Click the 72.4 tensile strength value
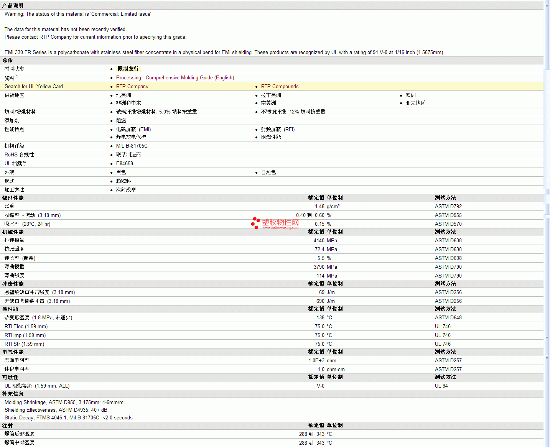Viewport: 550px width, 447px height. pos(319,249)
